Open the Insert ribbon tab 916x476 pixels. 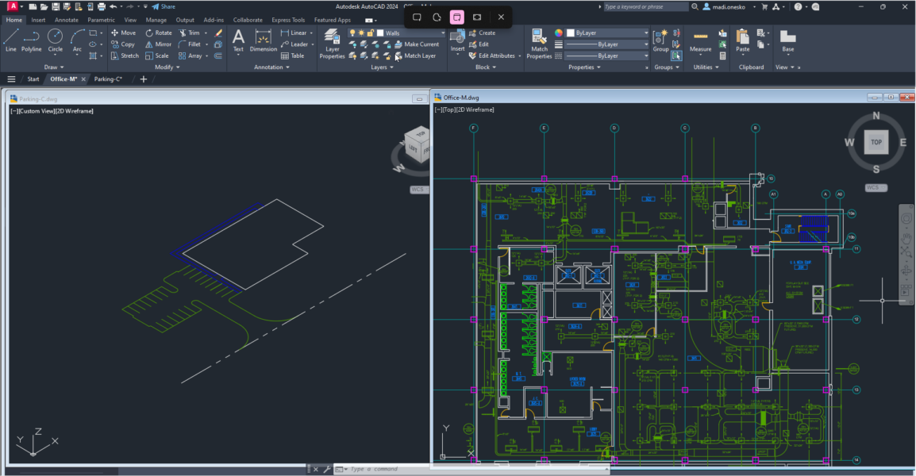(x=38, y=20)
